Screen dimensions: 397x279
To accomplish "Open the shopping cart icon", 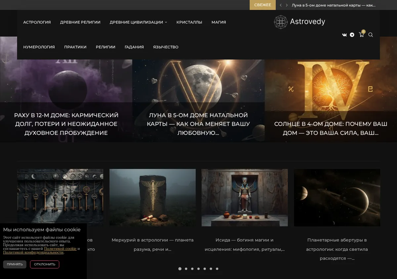I will pos(361,34).
